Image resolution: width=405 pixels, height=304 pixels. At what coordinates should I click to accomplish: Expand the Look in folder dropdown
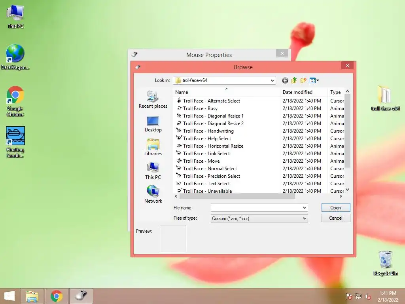(273, 80)
